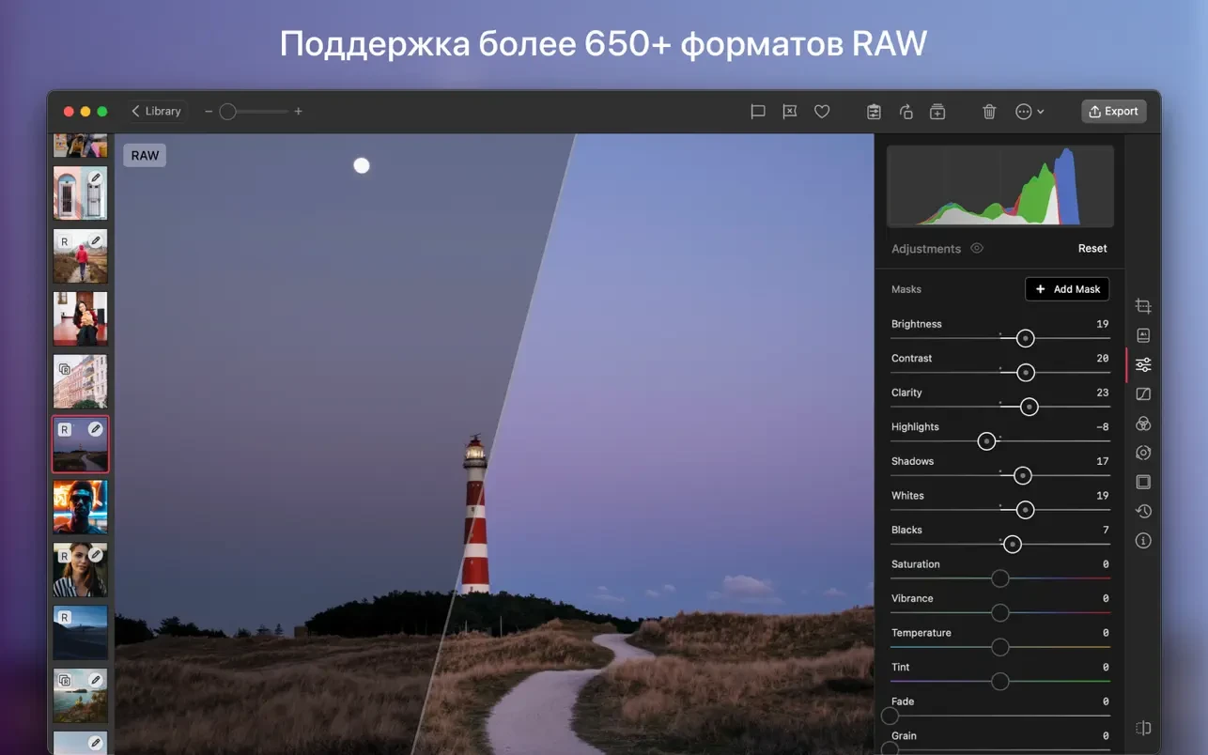1208x755 pixels.
Task: Click the Fade slider handle
Action: pos(891,716)
